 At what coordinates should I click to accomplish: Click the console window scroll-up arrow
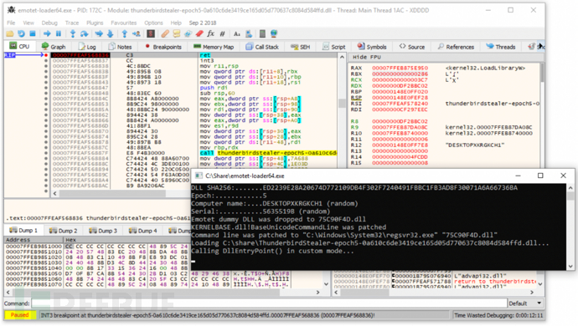[x=570, y=187]
